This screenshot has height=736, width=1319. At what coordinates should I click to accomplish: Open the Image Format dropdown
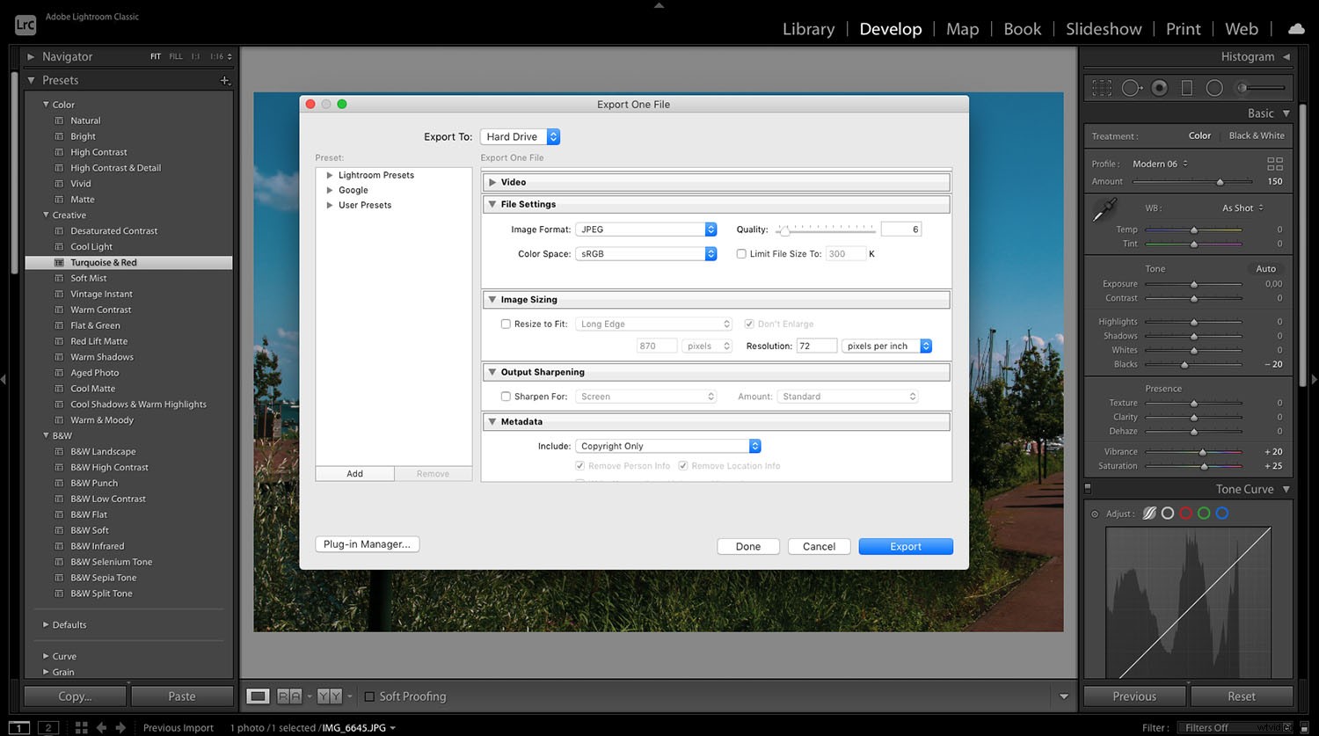click(x=645, y=229)
